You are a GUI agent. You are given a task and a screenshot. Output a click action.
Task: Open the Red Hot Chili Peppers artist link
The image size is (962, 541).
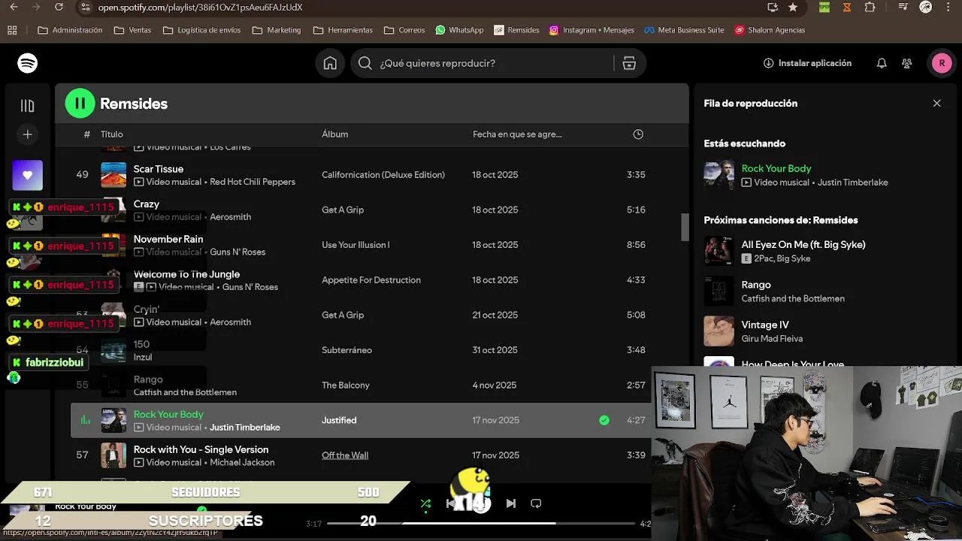pos(253,182)
